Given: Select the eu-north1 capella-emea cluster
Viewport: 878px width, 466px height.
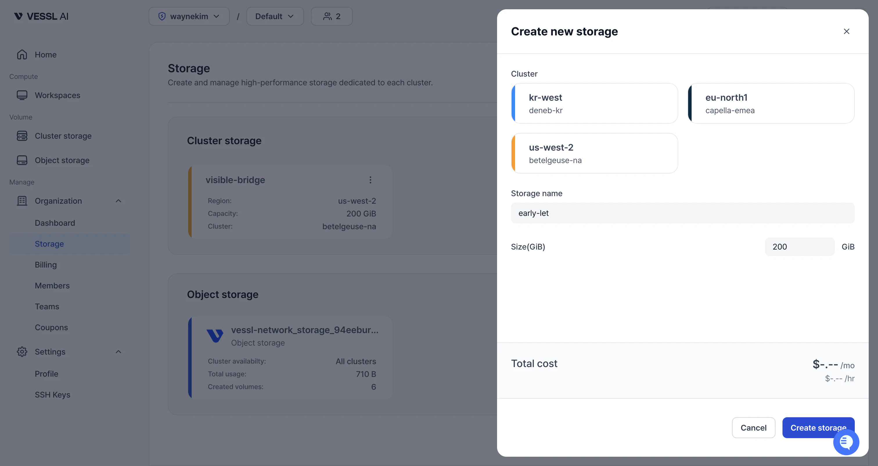Looking at the screenshot, I should coord(771,104).
